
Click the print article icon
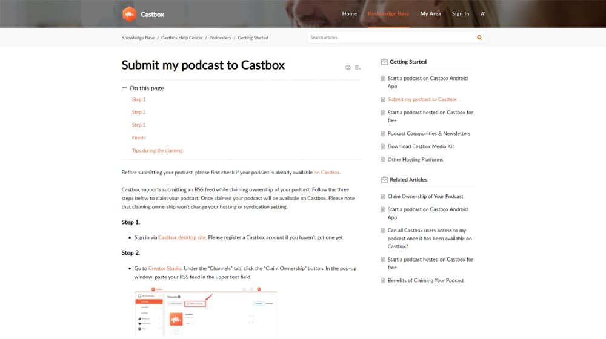pos(348,68)
